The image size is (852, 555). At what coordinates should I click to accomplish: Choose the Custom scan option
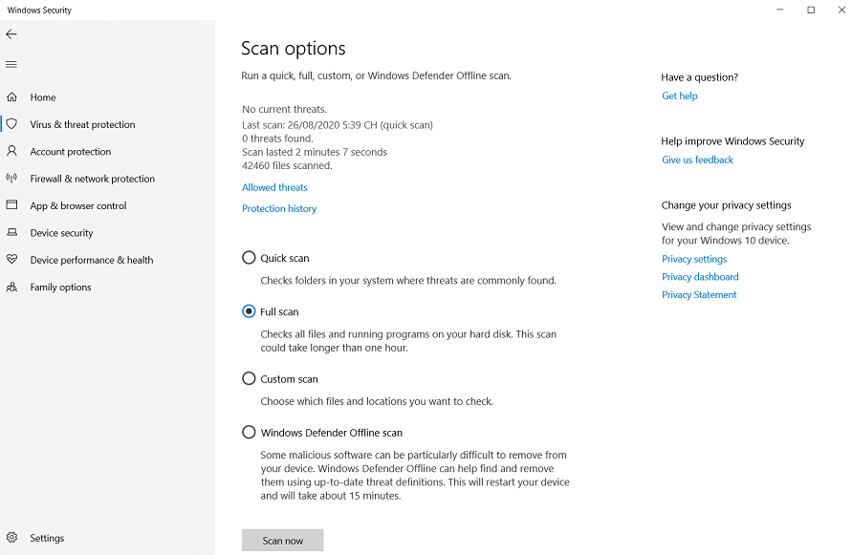point(249,378)
